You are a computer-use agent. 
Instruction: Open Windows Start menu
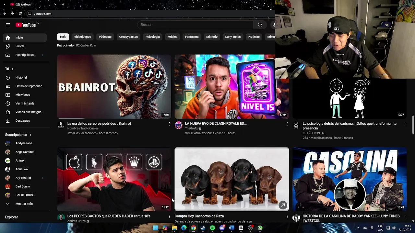tap(155, 228)
